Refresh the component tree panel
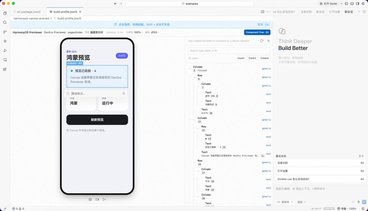Screen dimensions: 368x211 [x=262, y=41]
